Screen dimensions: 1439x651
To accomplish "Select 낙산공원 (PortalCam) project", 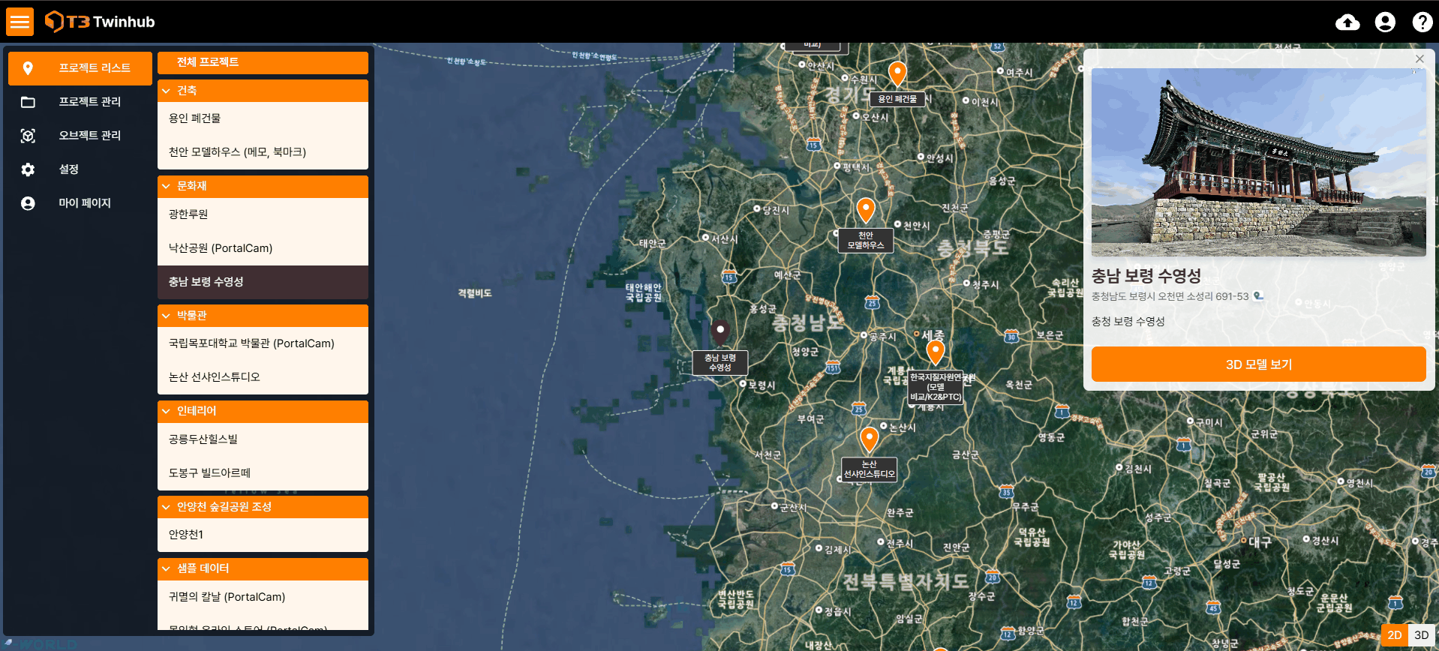I will (x=263, y=248).
